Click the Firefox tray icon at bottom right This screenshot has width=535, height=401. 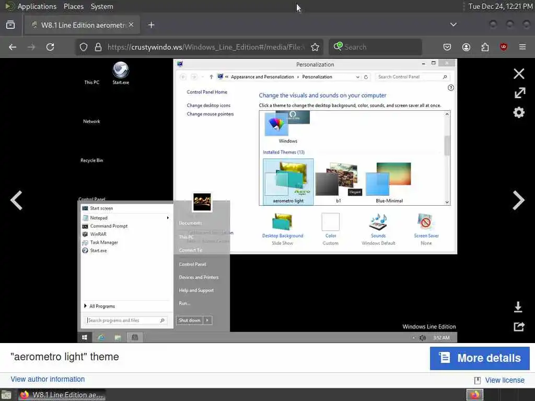coord(474,395)
